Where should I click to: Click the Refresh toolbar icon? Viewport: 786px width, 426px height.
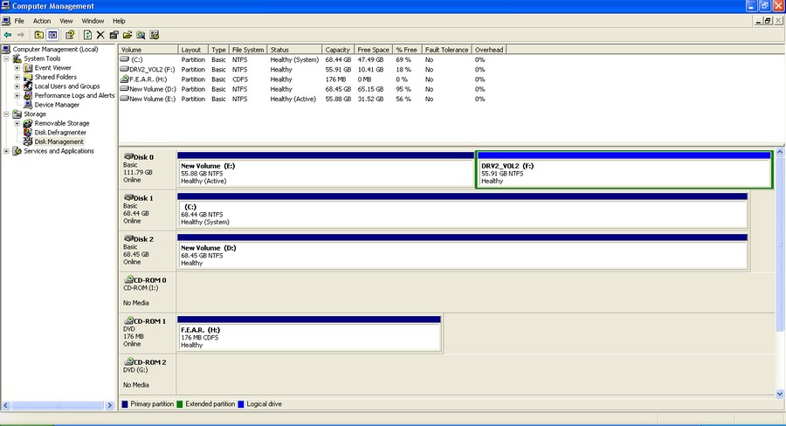pyautogui.click(x=87, y=35)
